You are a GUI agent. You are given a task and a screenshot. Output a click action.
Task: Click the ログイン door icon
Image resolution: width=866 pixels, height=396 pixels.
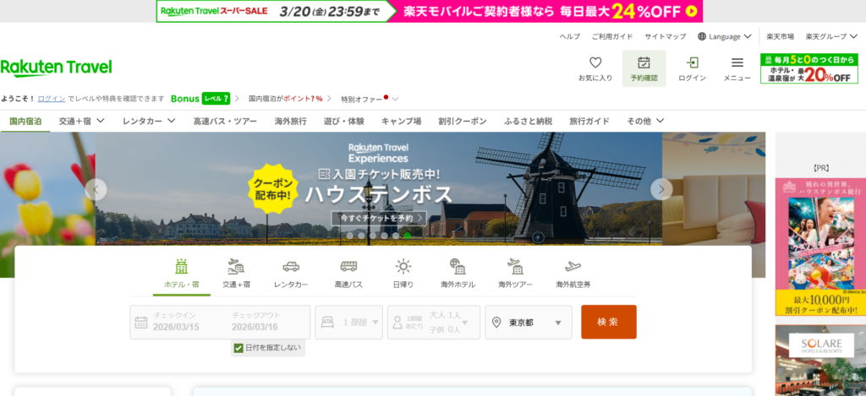coord(692,63)
